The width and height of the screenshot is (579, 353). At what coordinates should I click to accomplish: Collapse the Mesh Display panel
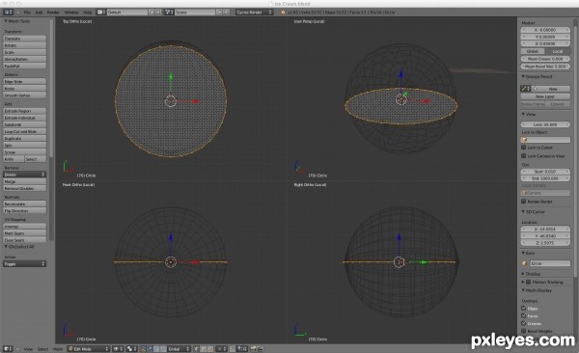(x=523, y=290)
